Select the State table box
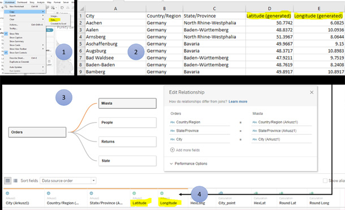This screenshot has width=345, height=210. pos(127,161)
